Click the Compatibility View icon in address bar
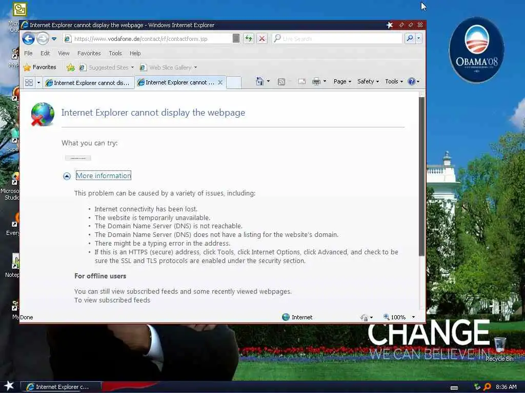Screen dimensions: 525x393 click(x=236, y=38)
